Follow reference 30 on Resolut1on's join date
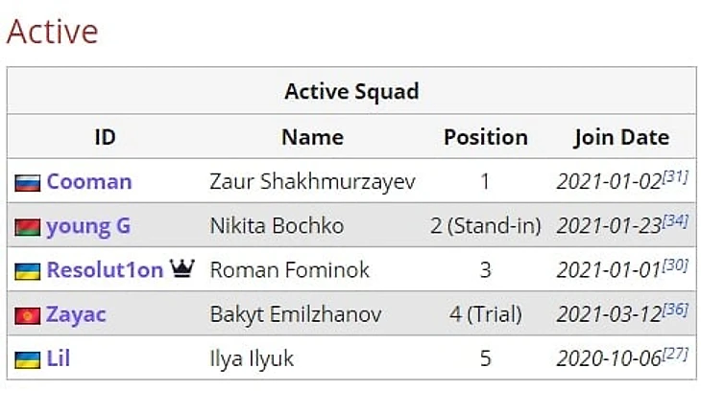Viewport: 701px width, 414px height. 675,265
